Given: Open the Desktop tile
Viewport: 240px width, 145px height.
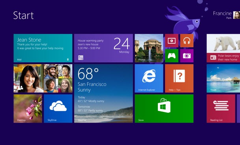Looking at the screenshot, I should (28, 109).
